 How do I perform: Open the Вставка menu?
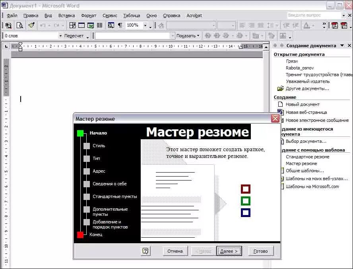click(x=66, y=15)
